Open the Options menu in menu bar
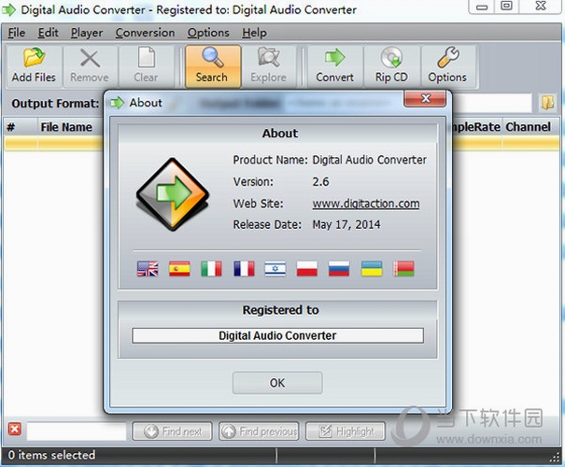The image size is (565, 467). (208, 33)
